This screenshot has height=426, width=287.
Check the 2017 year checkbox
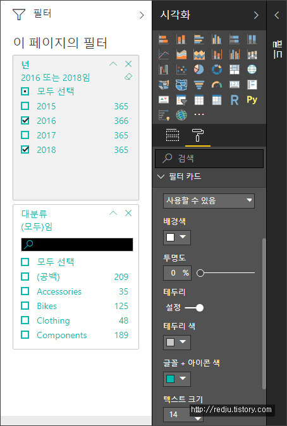pyautogui.click(x=25, y=135)
